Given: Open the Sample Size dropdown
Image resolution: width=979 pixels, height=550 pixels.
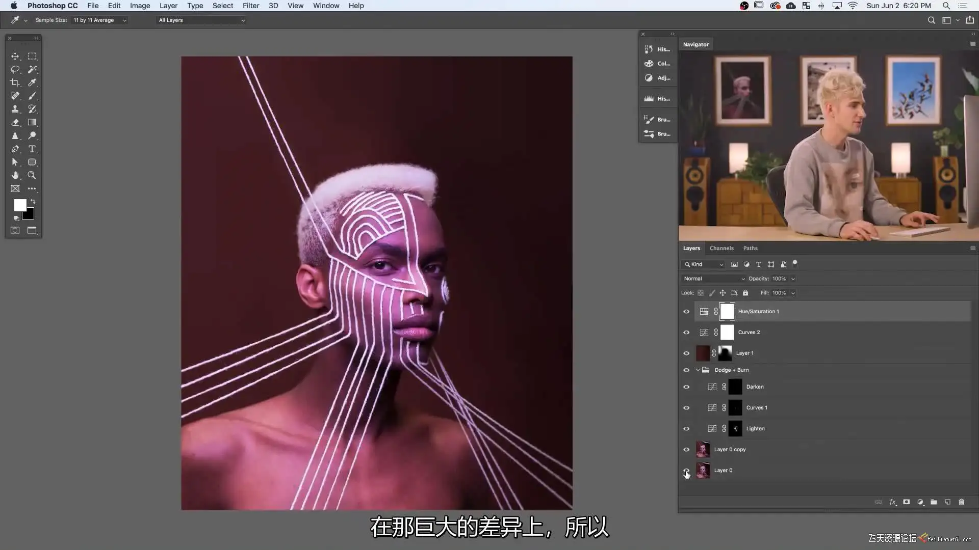Looking at the screenshot, I should click(99, 20).
